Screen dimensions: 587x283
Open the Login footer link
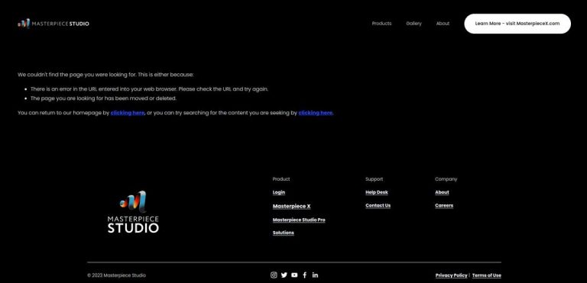(279, 192)
